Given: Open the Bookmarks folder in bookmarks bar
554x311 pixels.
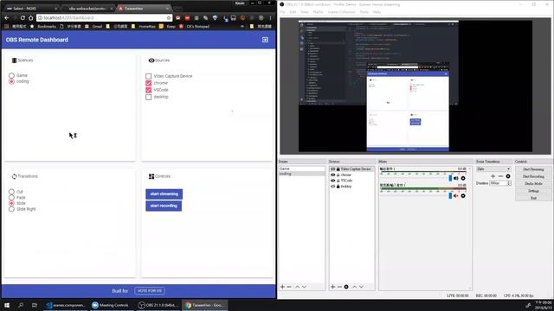Looking at the screenshot, I should pos(43,27).
